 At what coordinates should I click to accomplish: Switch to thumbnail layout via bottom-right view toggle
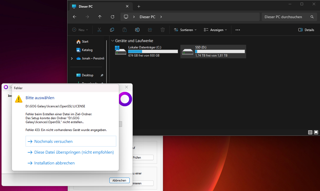[316, 132]
